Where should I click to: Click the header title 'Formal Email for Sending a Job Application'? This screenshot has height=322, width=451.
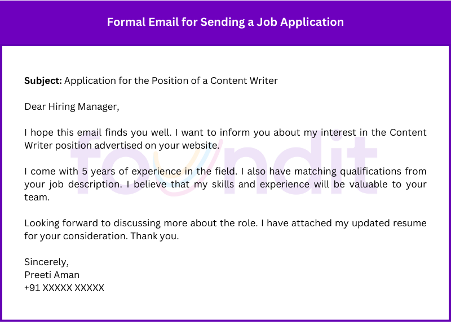[x=225, y=23]
